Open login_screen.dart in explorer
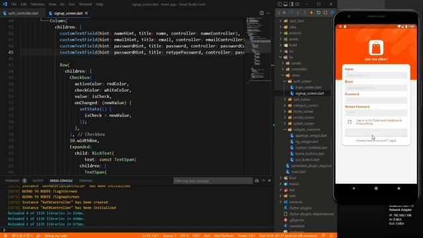This screenshot has height=238, width=423. (x=308, y=87)
